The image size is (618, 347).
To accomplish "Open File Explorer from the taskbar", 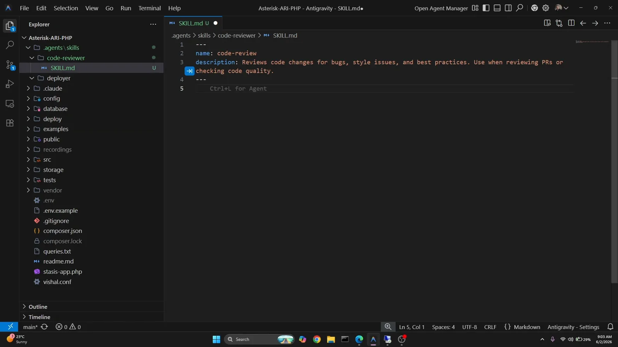I will pos(331,339).
